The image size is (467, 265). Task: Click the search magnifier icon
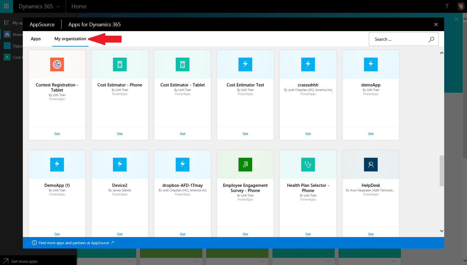(431, 39)
